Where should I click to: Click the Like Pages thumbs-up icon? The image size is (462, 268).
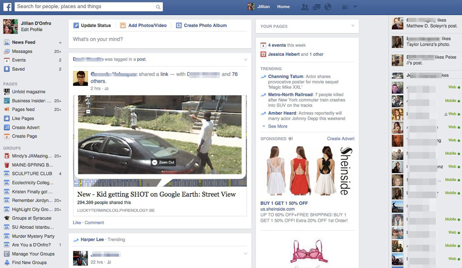click(x=6, y=119)
